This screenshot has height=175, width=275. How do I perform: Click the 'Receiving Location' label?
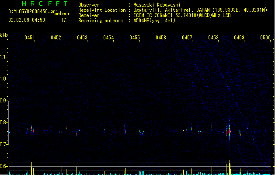tap(102, 10)
